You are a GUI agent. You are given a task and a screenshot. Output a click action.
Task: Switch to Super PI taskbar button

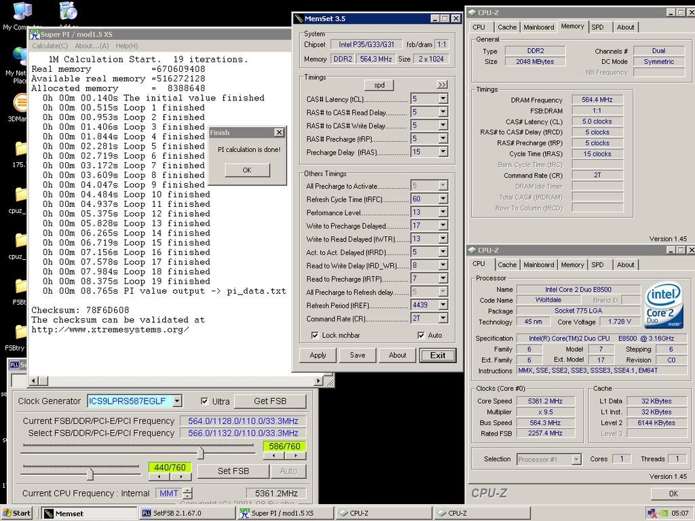tap(284, 513)
